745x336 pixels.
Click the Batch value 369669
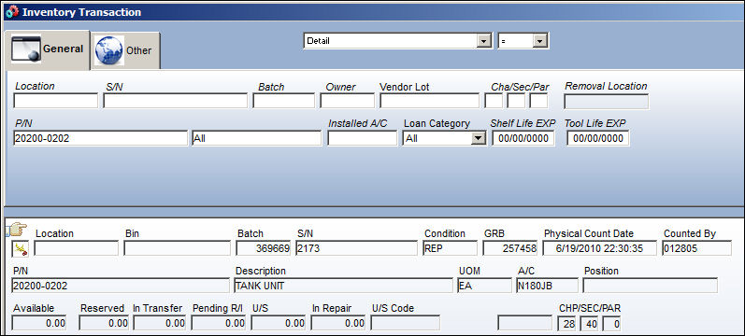coord(264,248)
